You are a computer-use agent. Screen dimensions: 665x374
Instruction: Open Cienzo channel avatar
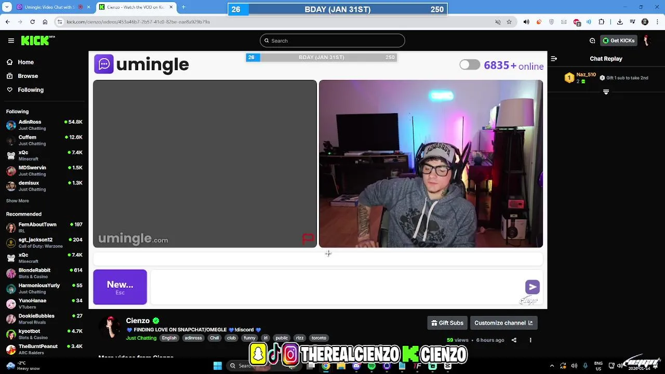coord(110,327)
